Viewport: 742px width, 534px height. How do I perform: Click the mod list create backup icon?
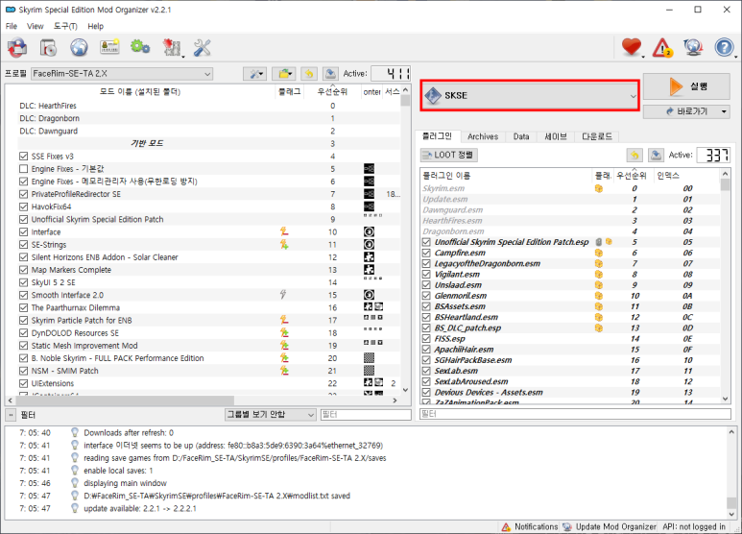330,73
